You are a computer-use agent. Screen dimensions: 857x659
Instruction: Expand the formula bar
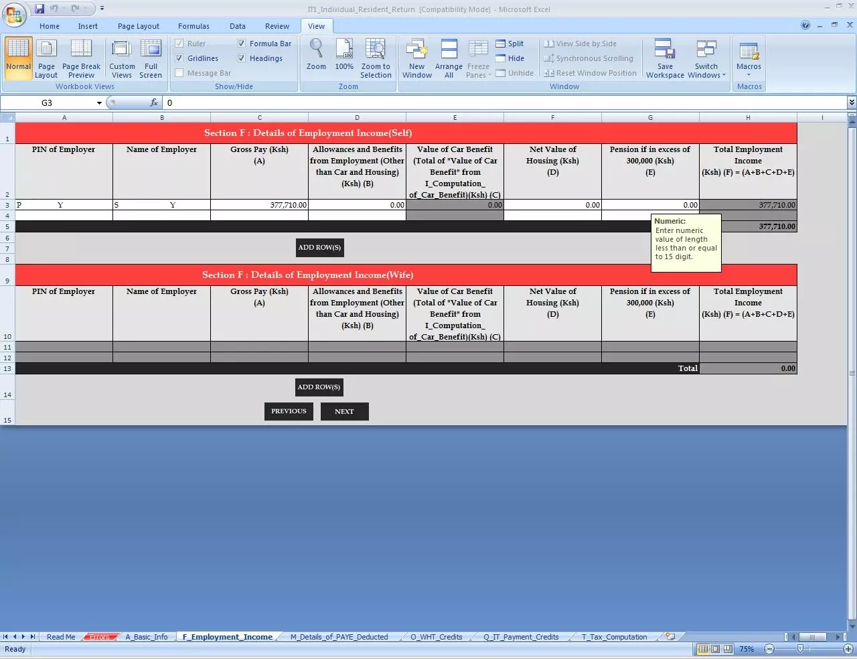tap(852, 102)
